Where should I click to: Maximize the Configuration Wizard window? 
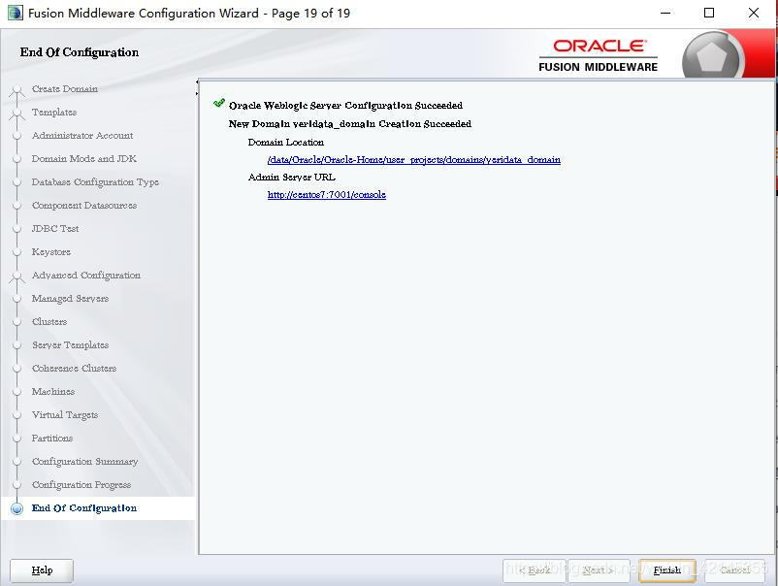709,13
